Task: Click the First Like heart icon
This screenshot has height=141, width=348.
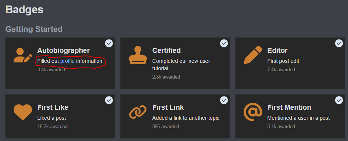Action: [x=23, y=112]
